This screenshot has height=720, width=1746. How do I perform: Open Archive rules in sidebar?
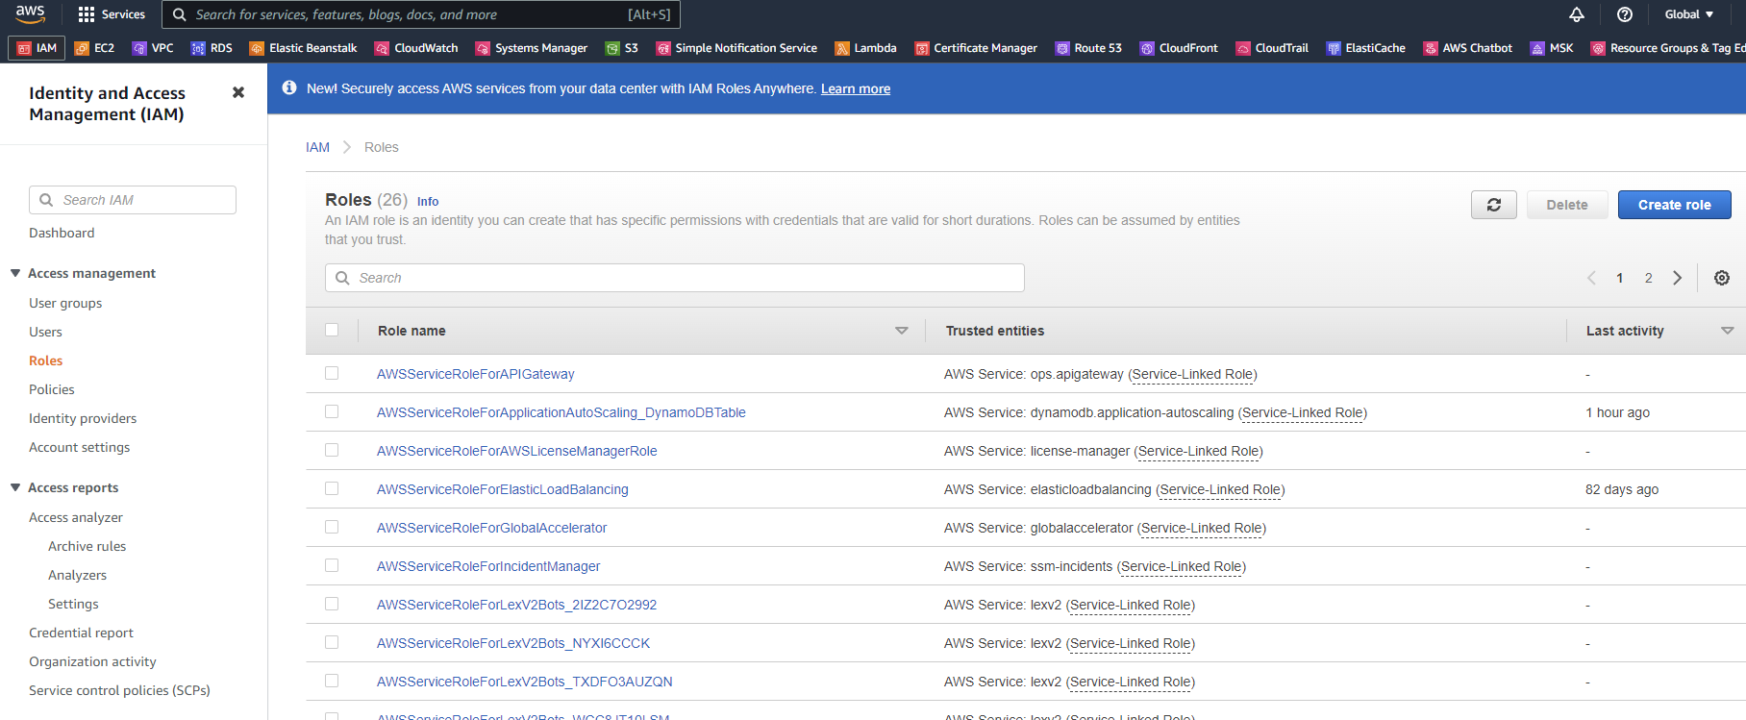(87, 546)
